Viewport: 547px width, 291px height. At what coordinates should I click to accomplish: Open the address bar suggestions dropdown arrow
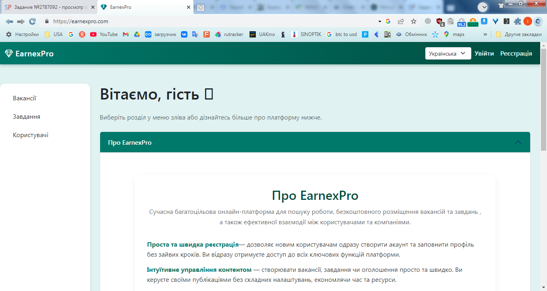tap(380, 22)
